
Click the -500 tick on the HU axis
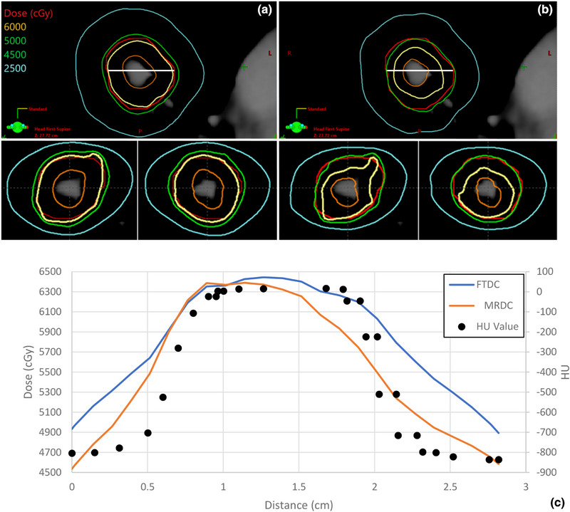546,392
